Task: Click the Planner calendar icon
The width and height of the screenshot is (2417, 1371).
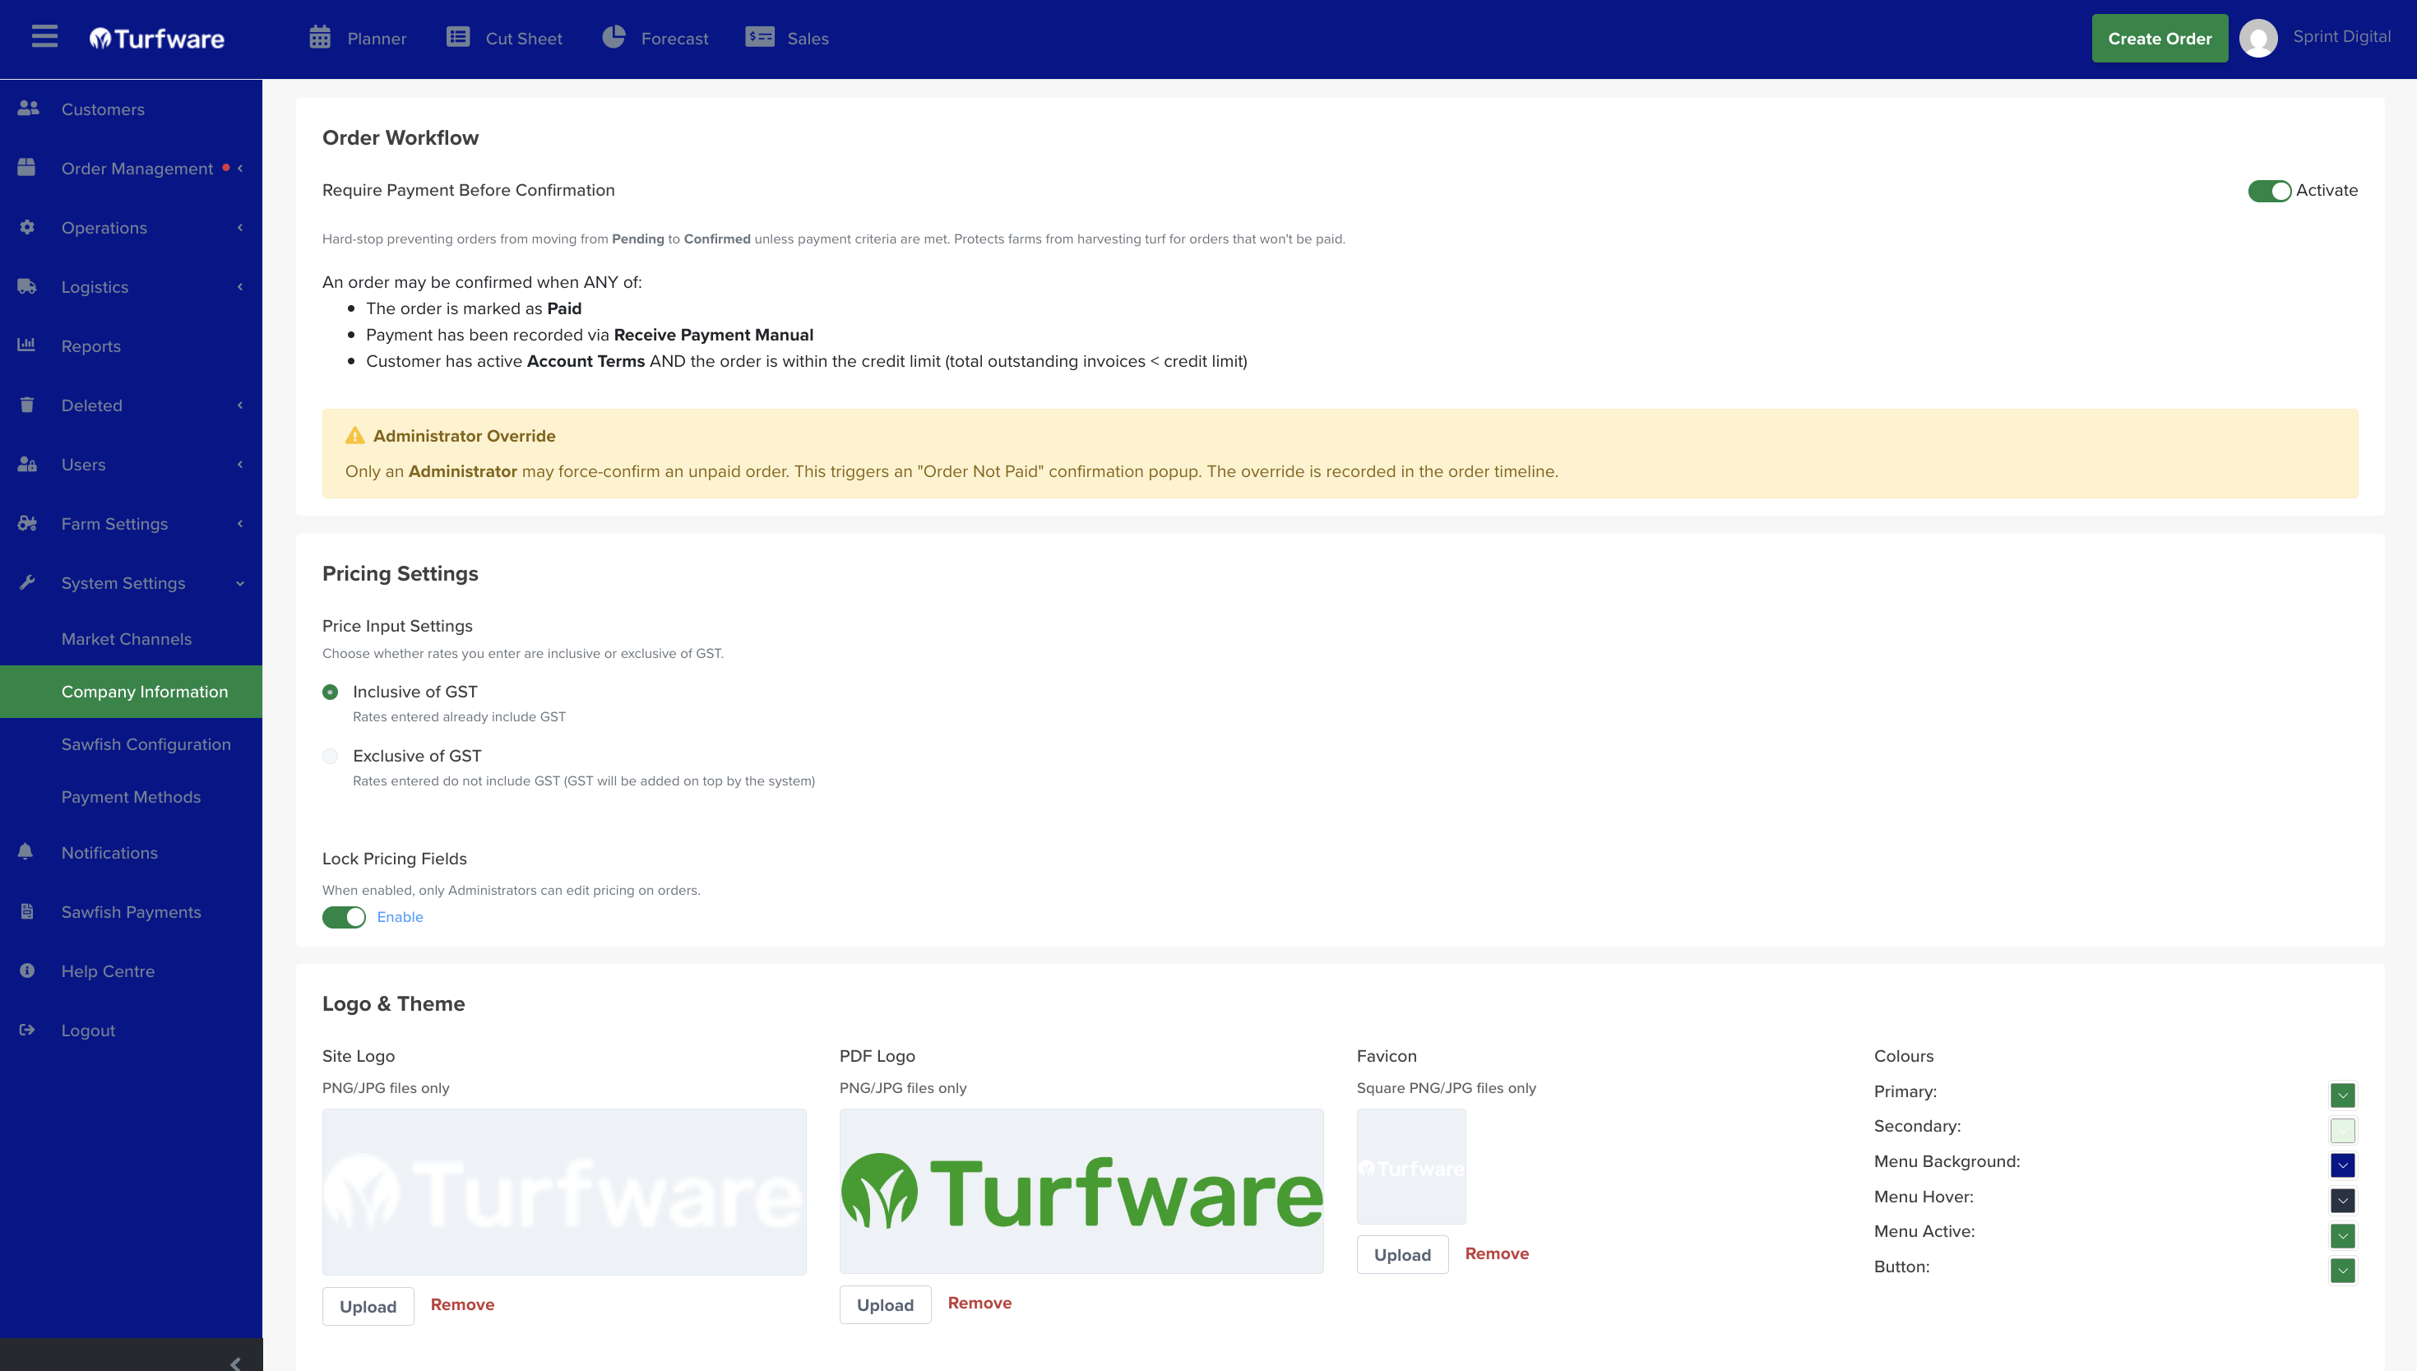Action: pos(320,38)
